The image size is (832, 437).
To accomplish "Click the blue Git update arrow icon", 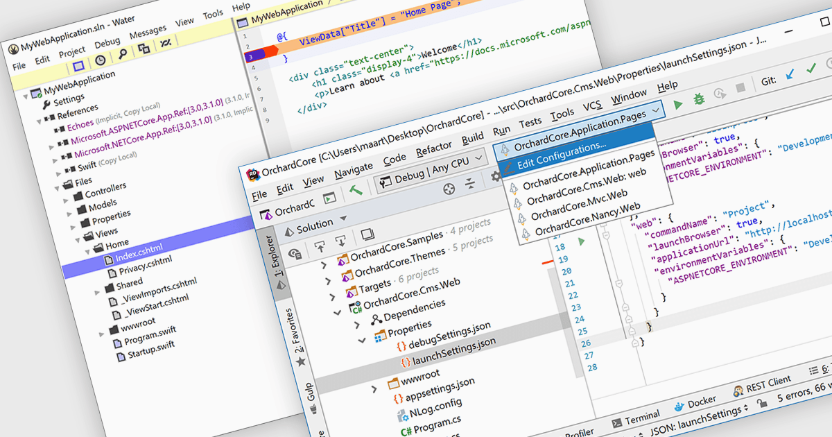I will pyautogui.click(x=790, y=73).
